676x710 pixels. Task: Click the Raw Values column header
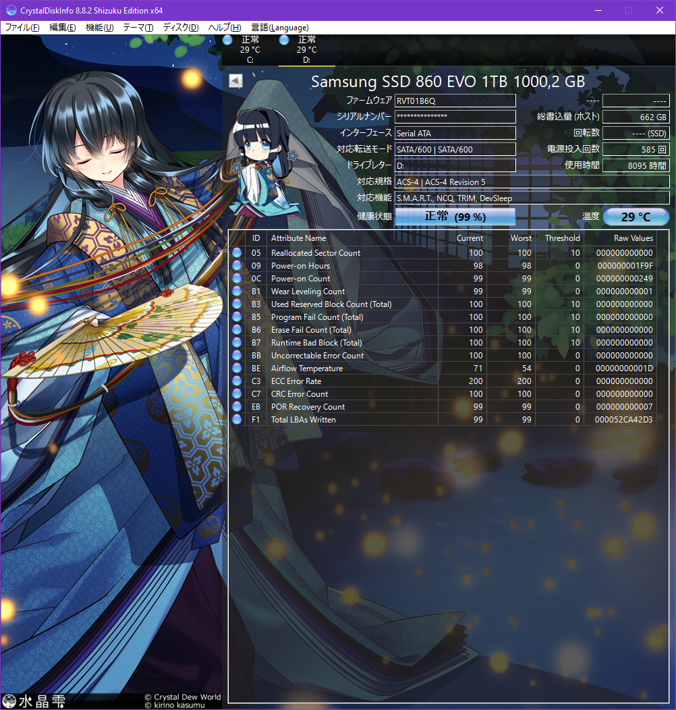tap(633, 238)
